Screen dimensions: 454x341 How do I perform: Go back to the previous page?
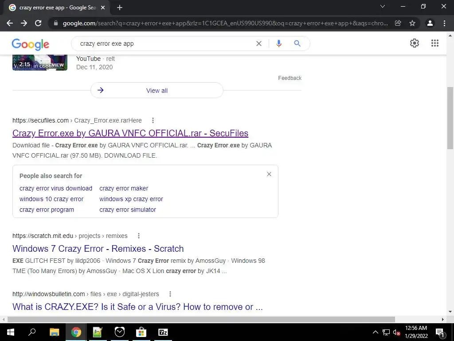click(10, 23)
